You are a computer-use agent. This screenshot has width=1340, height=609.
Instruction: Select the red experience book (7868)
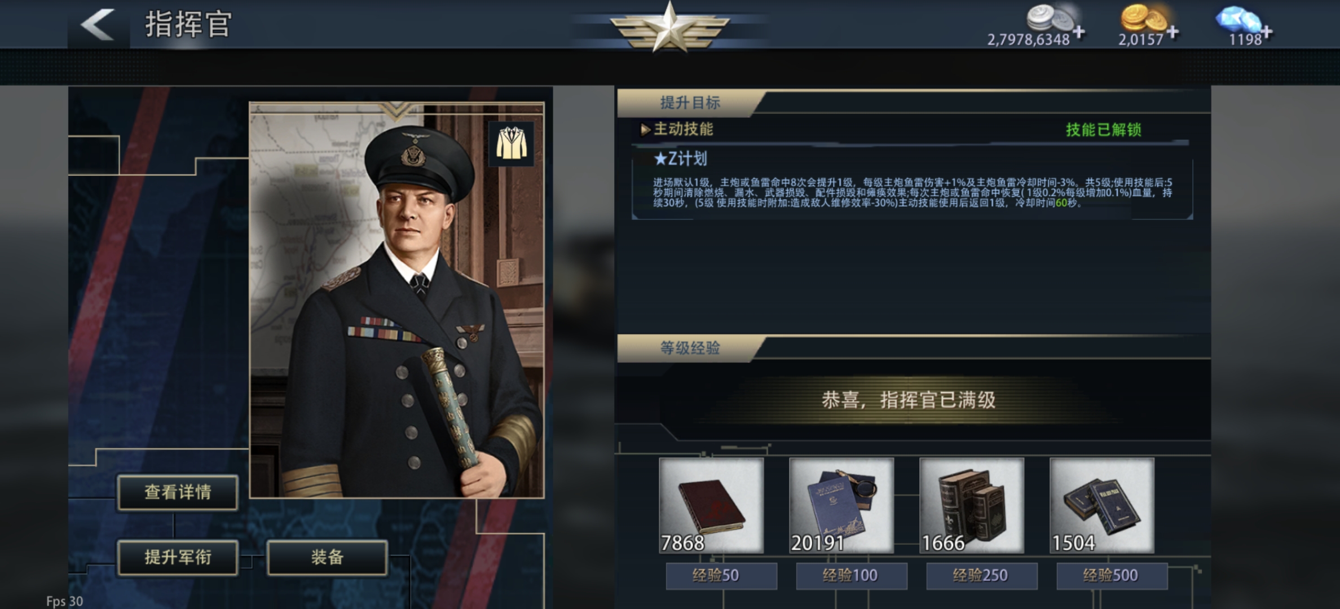[x=711, y=505]
